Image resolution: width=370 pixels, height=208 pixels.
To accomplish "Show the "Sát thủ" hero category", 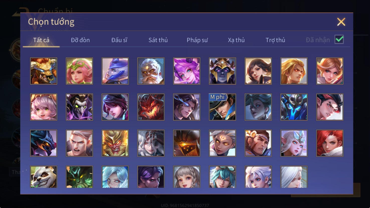I will click(158, 40).
